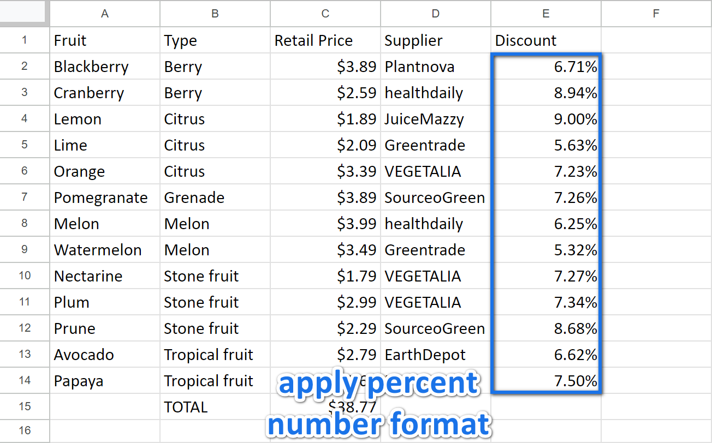Click the 8.68% discount cell
712x443 pixels.
coord(546,328)
